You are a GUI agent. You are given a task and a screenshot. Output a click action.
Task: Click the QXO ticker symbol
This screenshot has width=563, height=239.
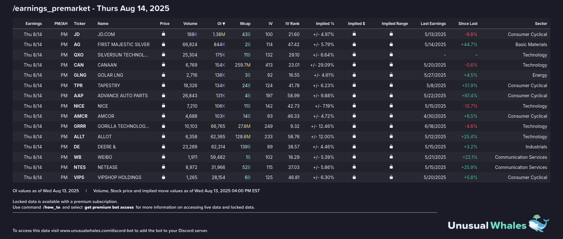[78, 55]
